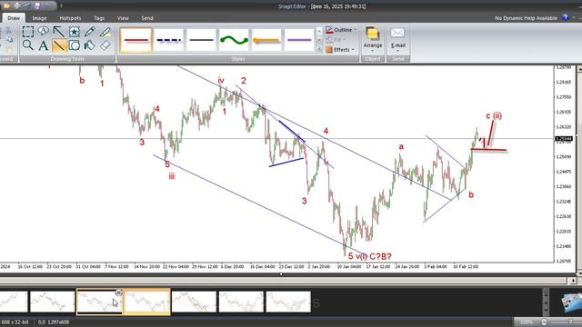Click the Outline pencil color icon
The image size is (582, 327).
329,30
